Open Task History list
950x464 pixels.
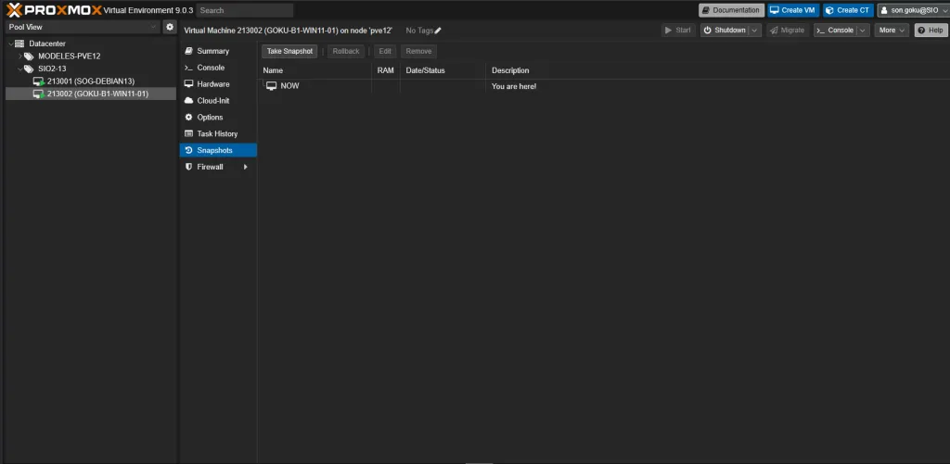click(216, 134)
